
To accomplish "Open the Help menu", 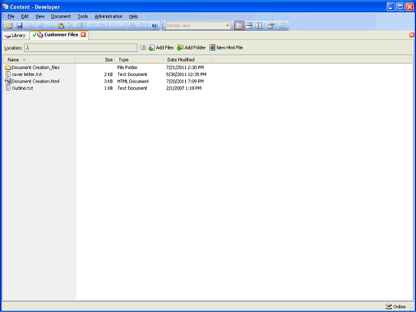I will coord(133,16).
